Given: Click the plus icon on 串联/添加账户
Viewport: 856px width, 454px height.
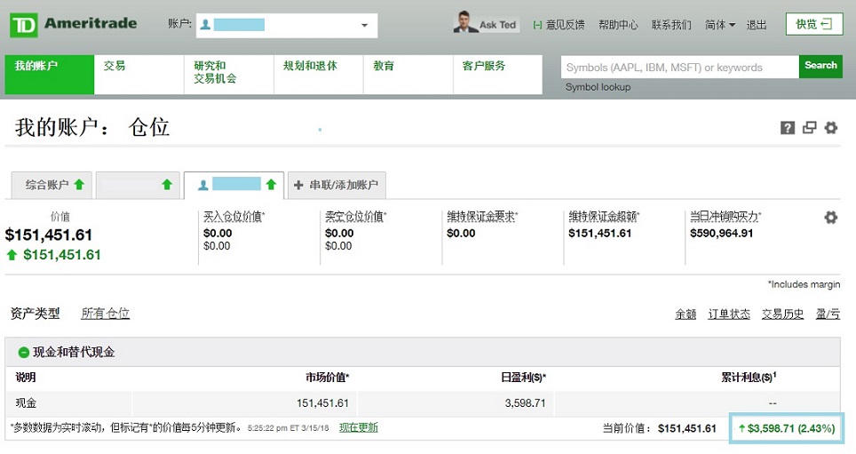Looking at the screenshot, I should pos(298,185).
